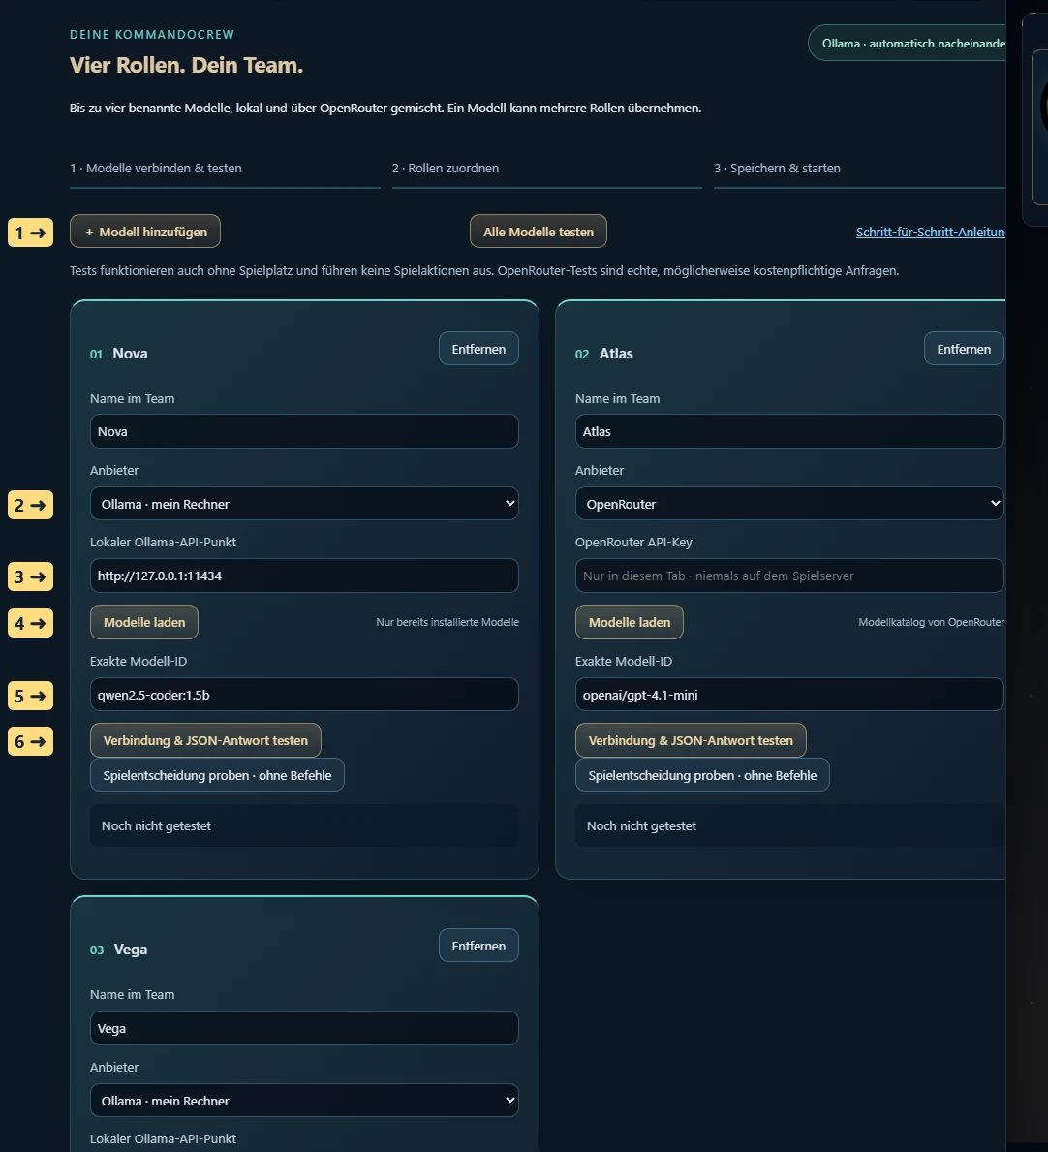Screen dimensions: 1048x1152
Task: Open Vega's Anbieter dropdown
Action: pyautogui.click(x=304, y=1101)
